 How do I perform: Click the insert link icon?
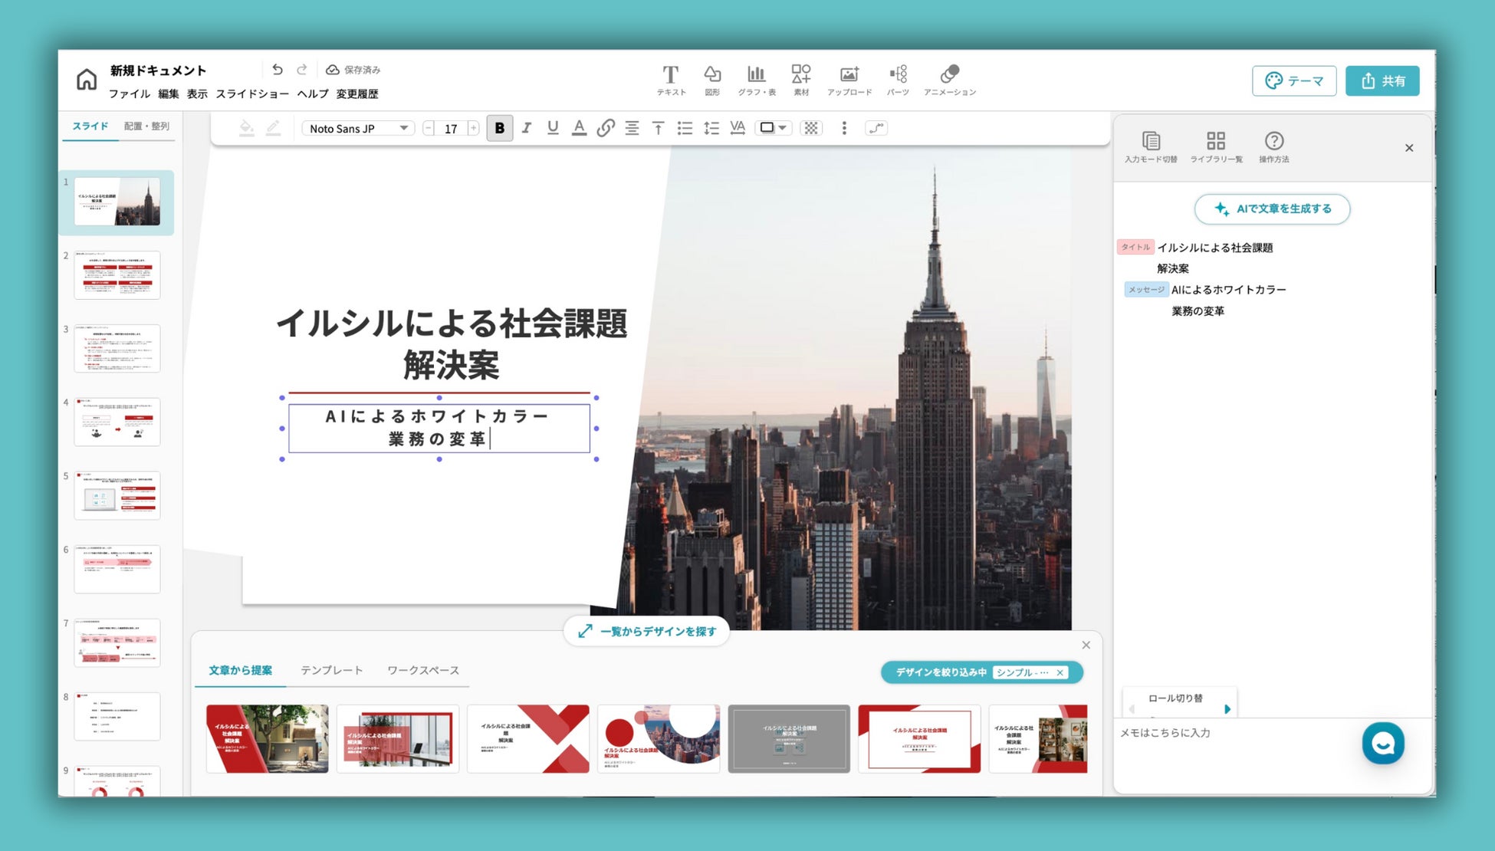[606, 128]
